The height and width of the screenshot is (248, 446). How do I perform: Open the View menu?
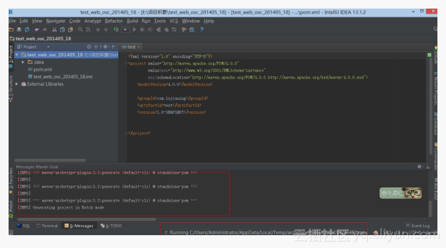[37, 21]
